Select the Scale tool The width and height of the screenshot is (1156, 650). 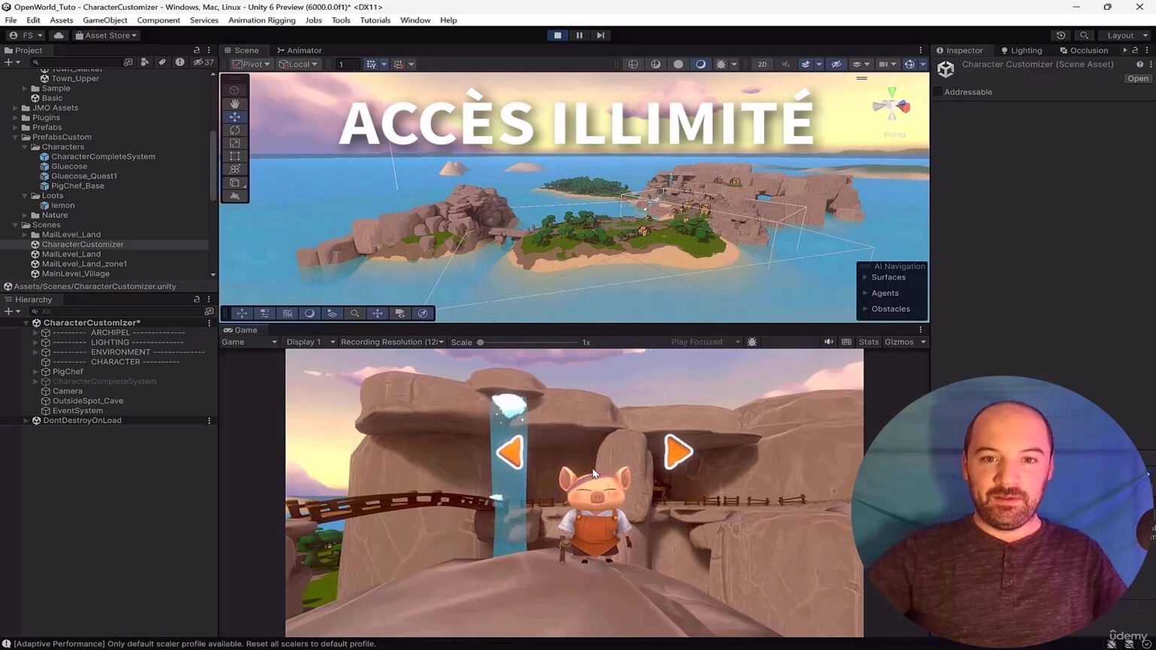click(234, 143)
